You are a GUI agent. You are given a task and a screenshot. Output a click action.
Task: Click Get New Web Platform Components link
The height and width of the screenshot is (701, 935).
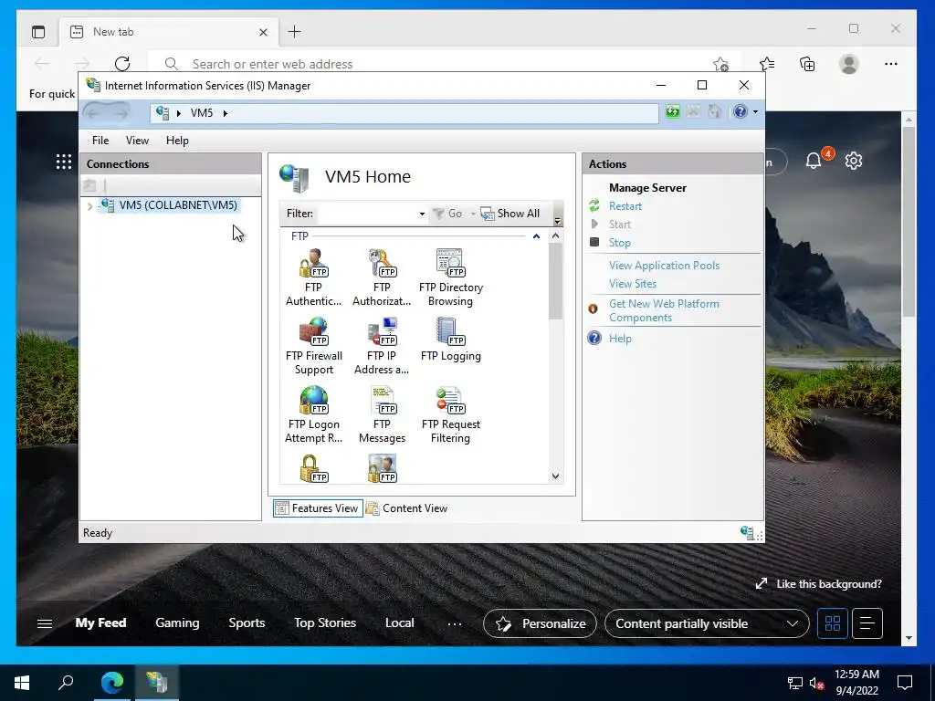pyautogui.click(x=664, y=310)
